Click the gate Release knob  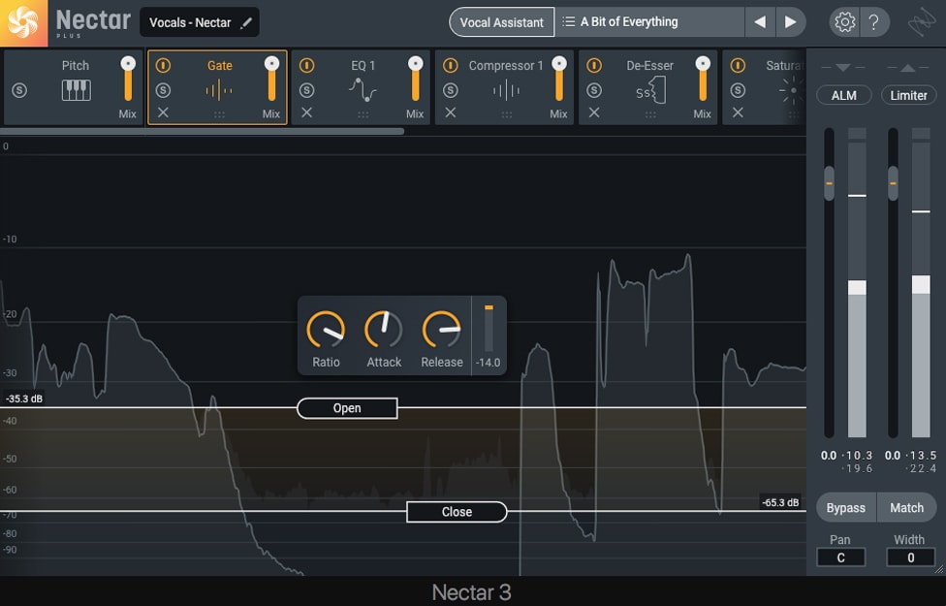442,330
